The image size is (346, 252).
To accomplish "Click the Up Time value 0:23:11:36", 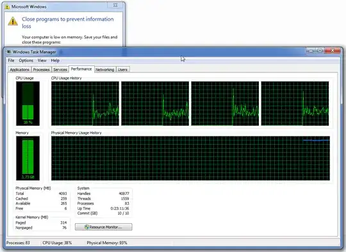I will click(x=120, y=208).
